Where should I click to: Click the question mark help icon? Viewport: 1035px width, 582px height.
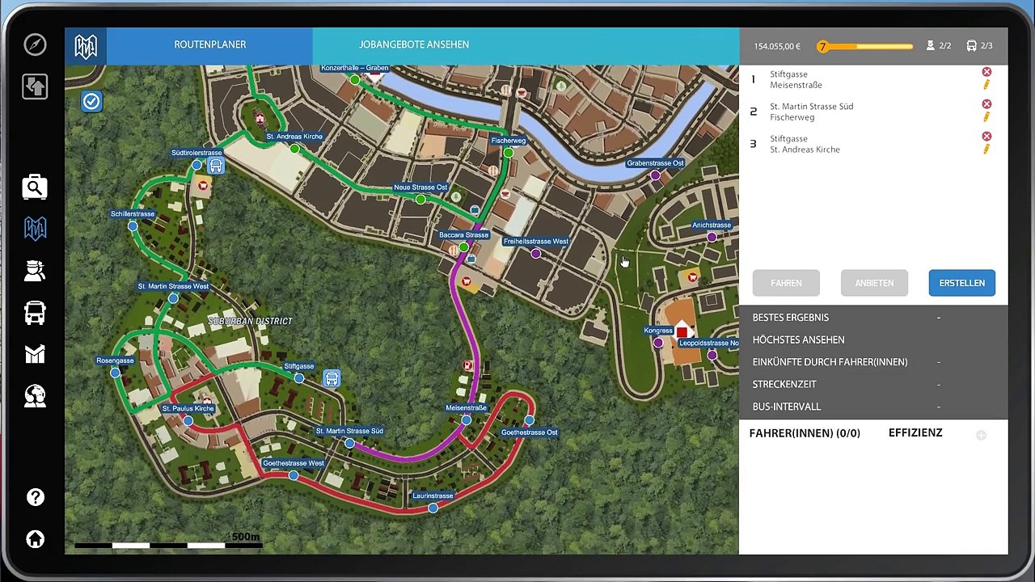click(x=35, y=497)
